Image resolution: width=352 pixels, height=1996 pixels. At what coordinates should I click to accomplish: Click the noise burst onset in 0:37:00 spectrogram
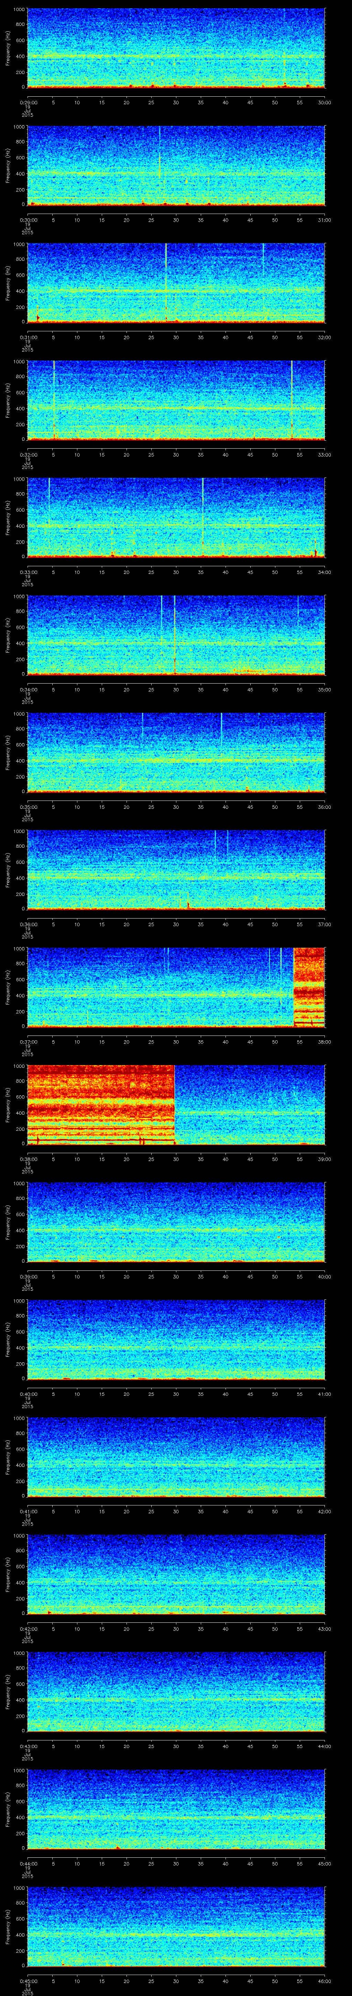[x=295, y=986]
